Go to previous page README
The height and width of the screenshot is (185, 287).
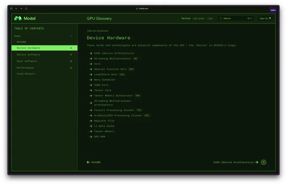pyautogui.click(x=94, y=162)
